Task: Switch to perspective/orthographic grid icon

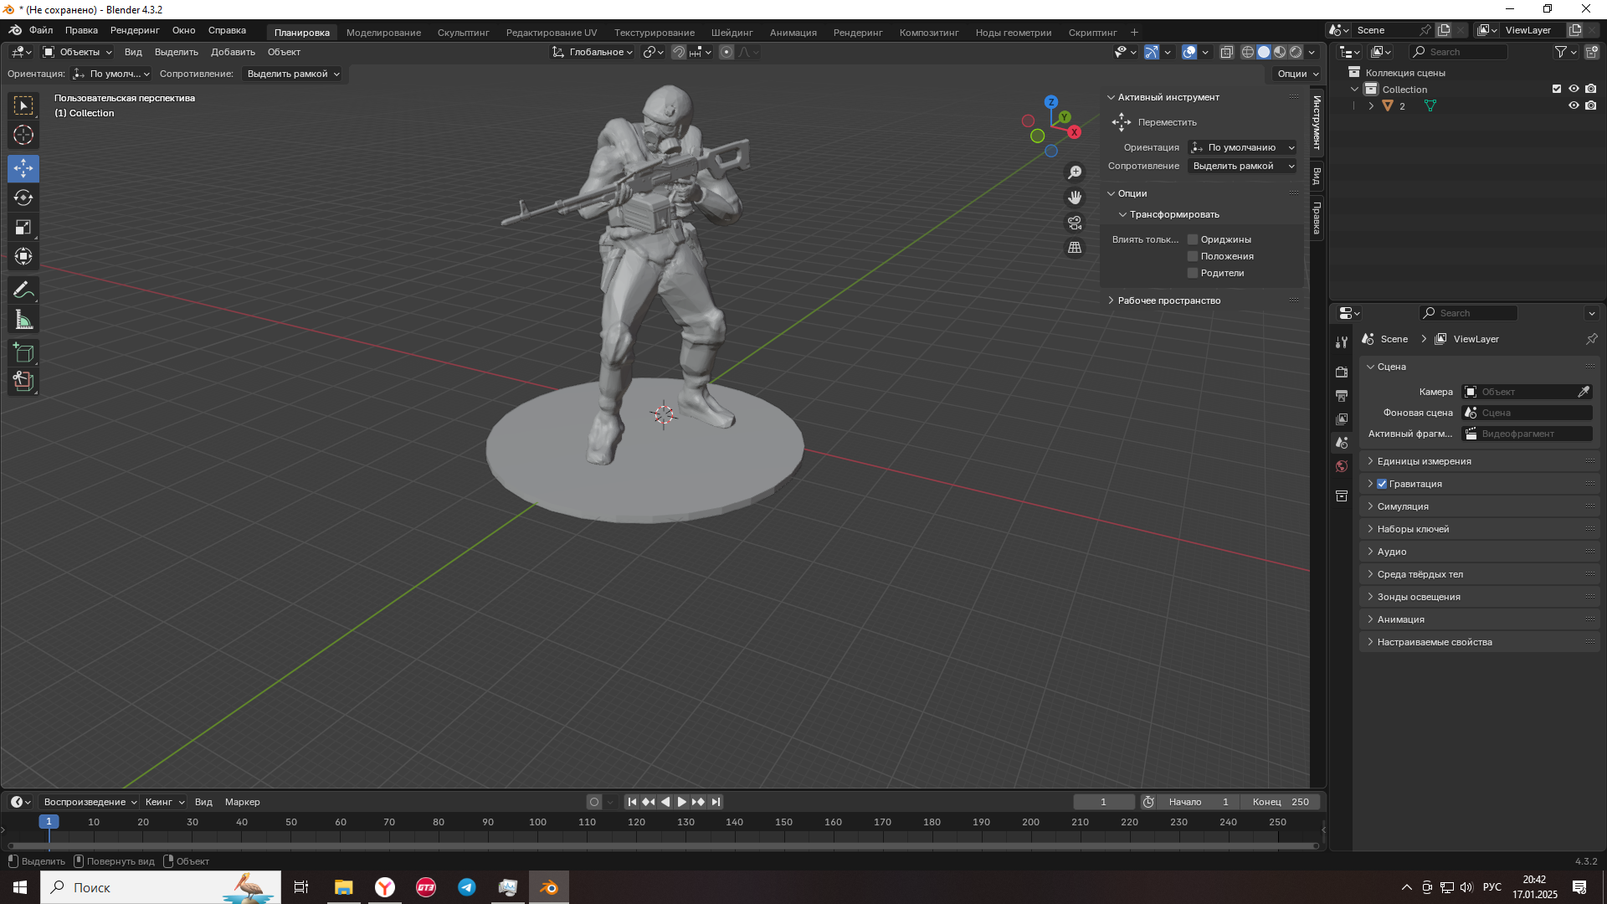Action: 1075,248
